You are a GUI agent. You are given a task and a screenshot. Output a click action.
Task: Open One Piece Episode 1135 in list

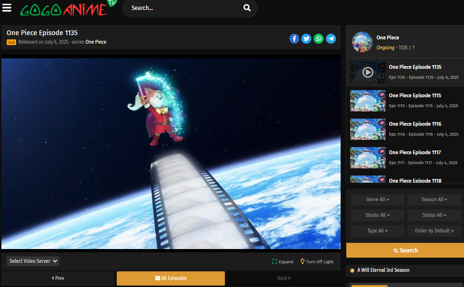click(x=415, y=67)
